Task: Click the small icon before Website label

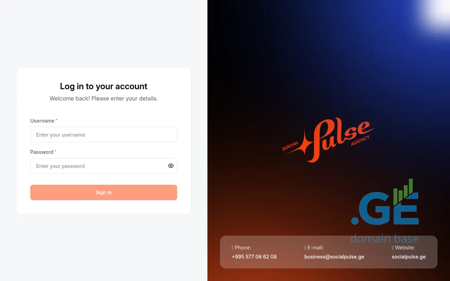Action: [x=393, y=248]
